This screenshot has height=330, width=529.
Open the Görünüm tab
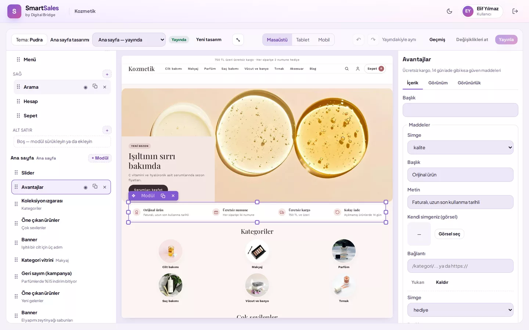click(438, 83)
